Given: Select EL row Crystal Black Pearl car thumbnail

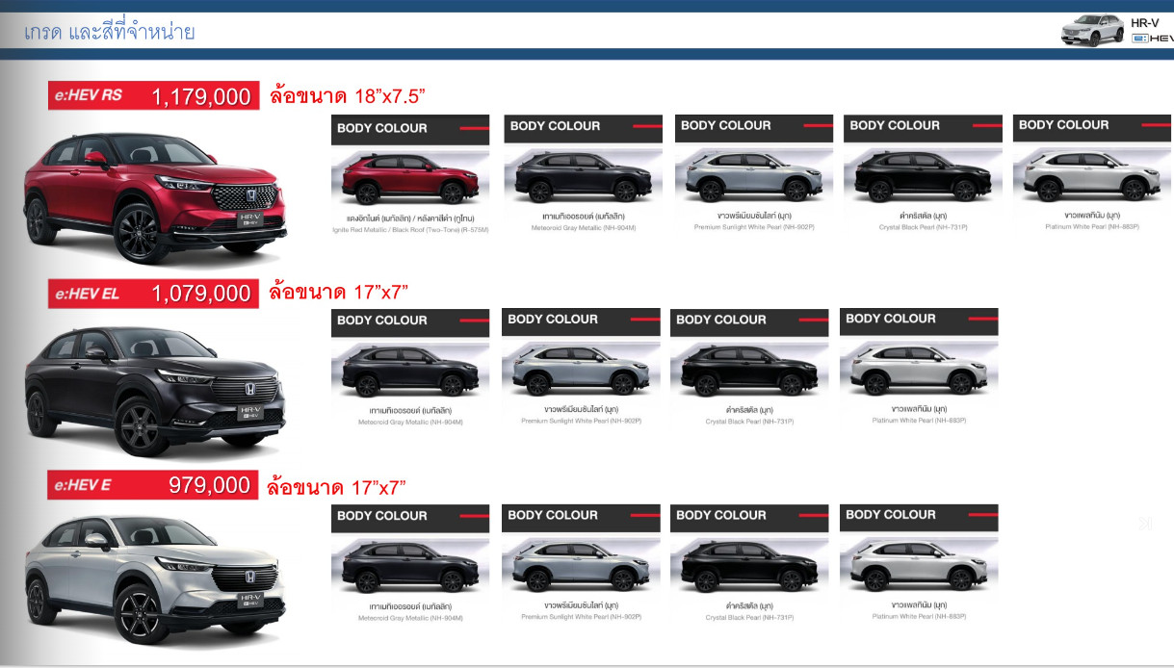Looking at the screenshot, I should (749, 372).
